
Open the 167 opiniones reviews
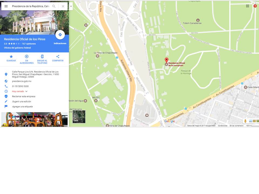[x=29, y=44]
